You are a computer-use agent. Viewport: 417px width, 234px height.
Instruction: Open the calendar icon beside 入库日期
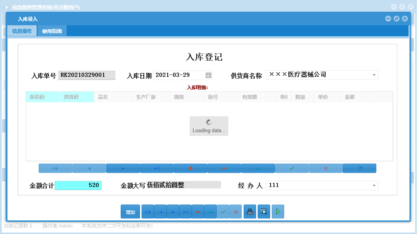(x=208, y=75)
